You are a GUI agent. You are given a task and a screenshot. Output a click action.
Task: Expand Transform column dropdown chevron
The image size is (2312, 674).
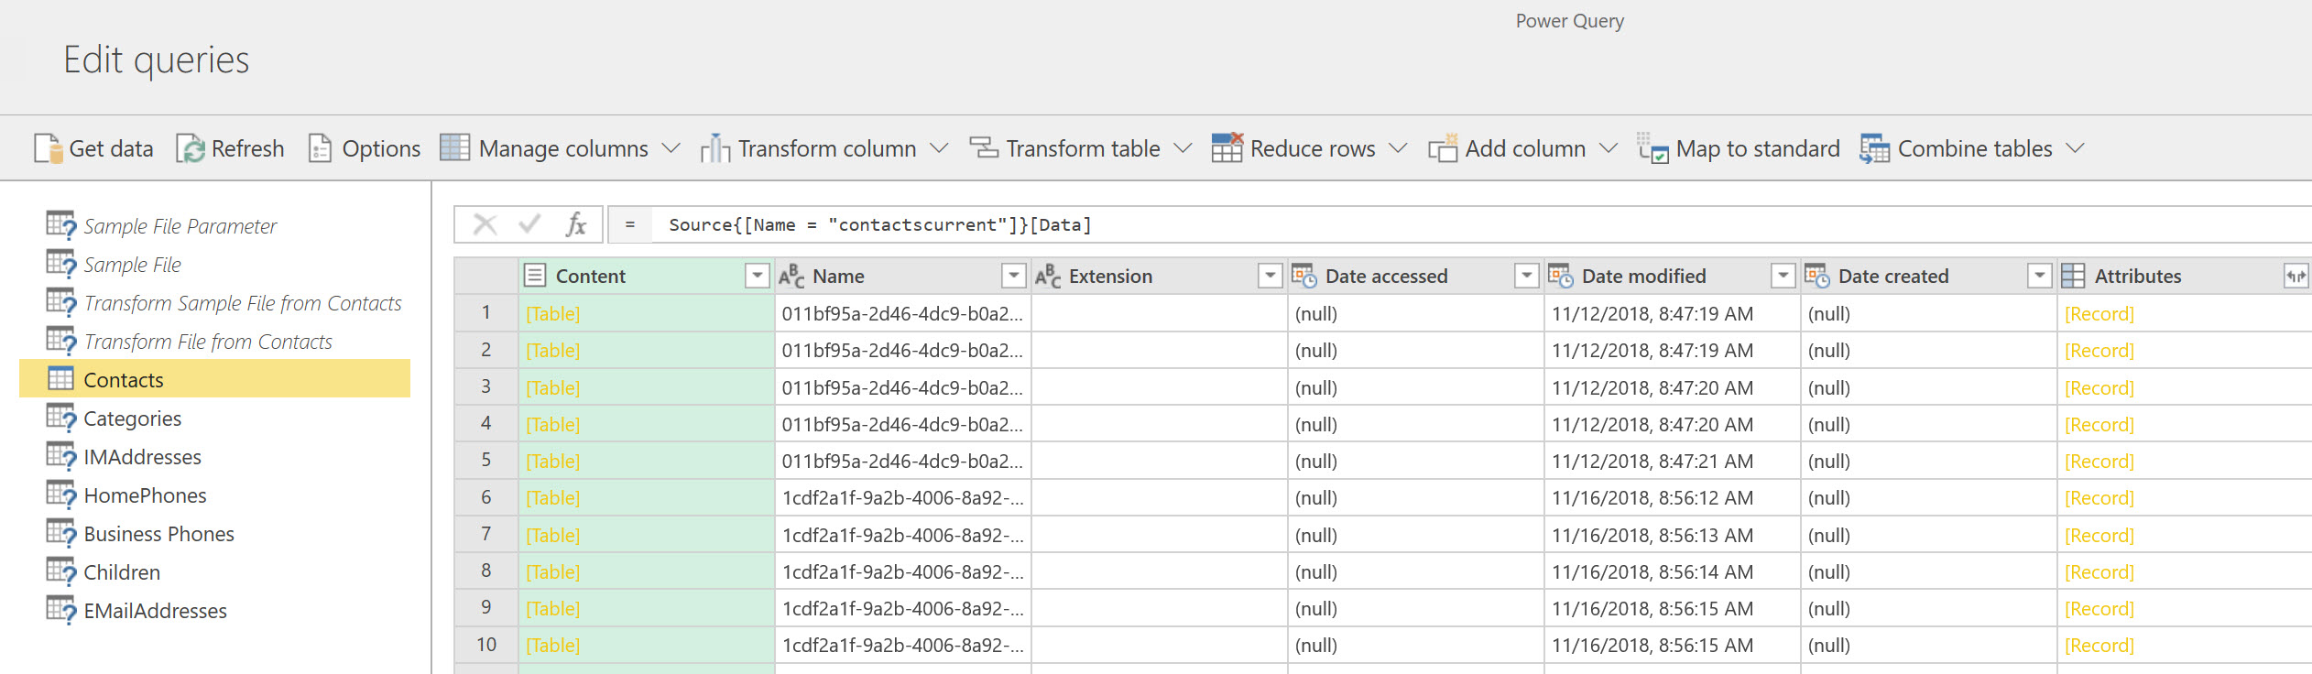(x=939, y=148)
